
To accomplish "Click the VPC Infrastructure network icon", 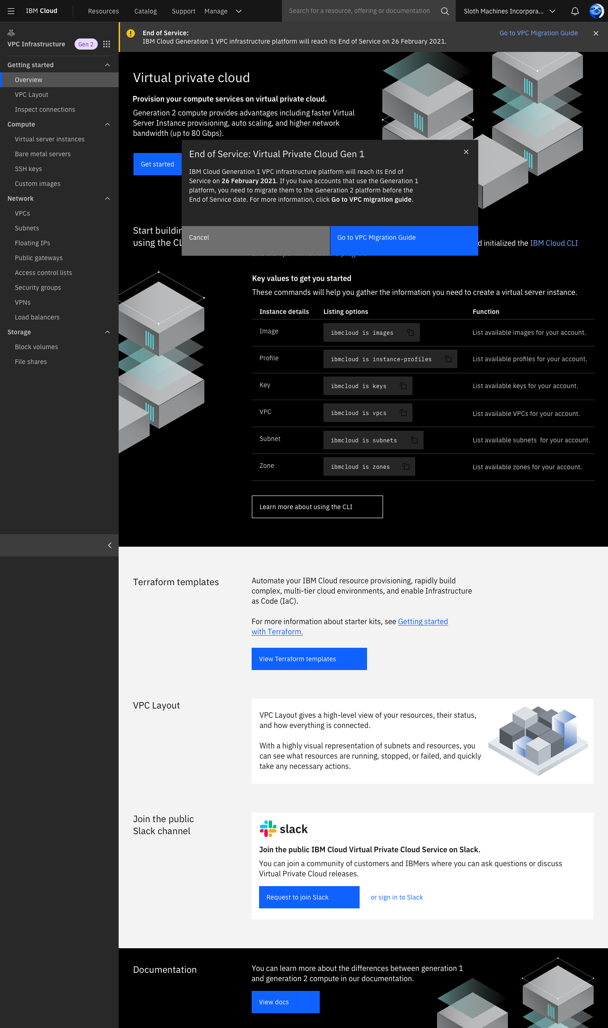I will 11,33.
